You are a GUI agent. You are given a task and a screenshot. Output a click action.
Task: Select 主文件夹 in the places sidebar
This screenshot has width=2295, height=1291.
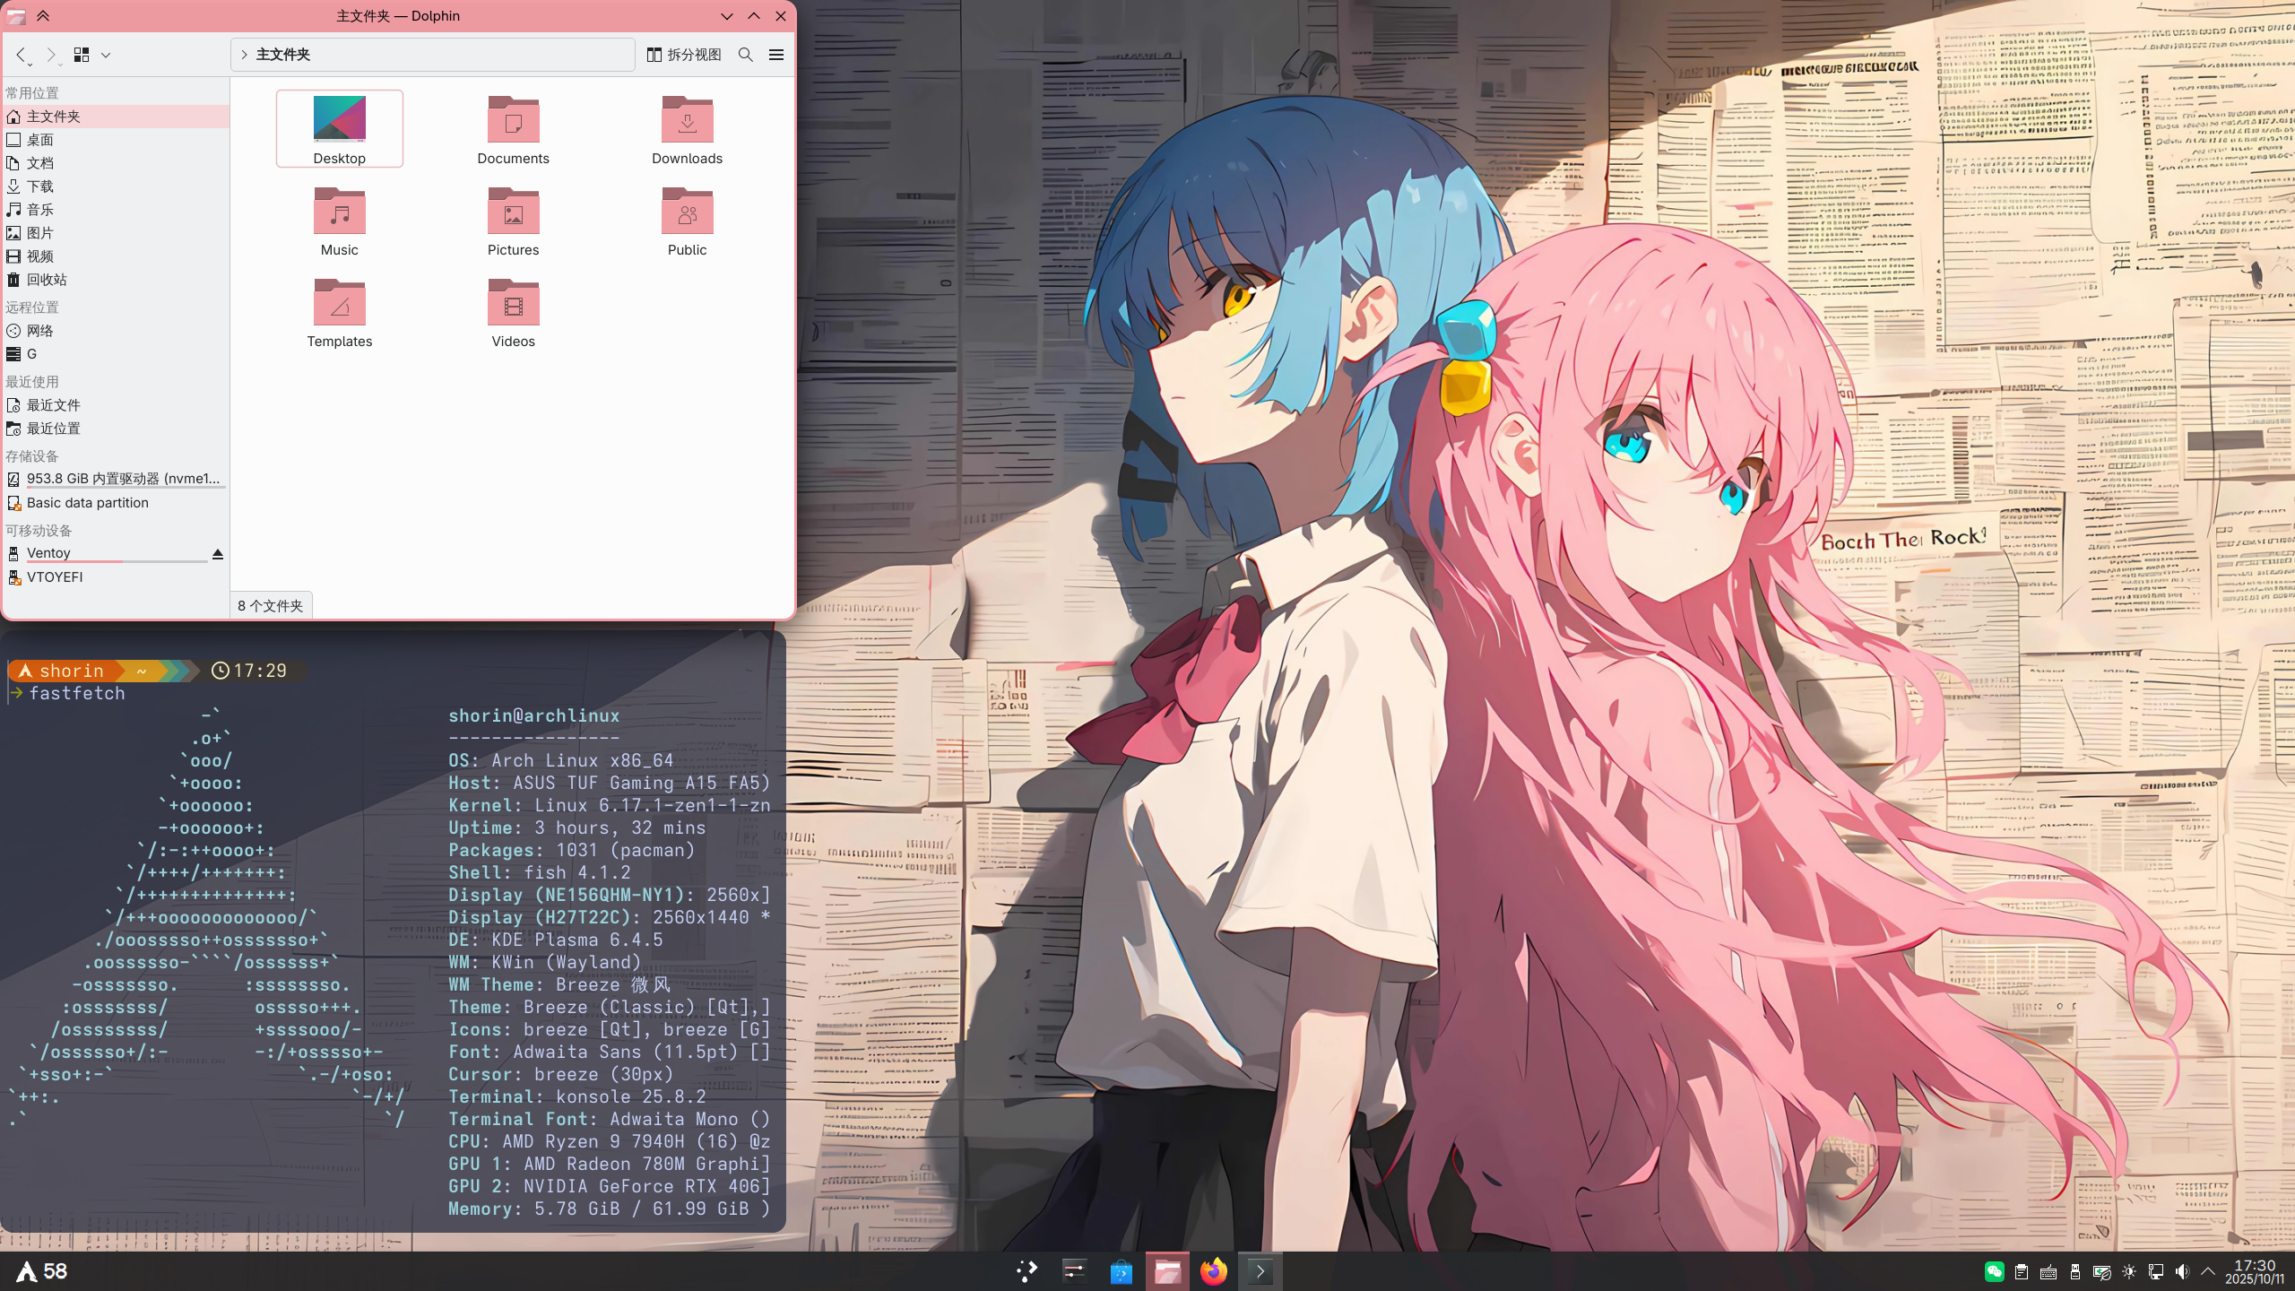pos(117,117)
